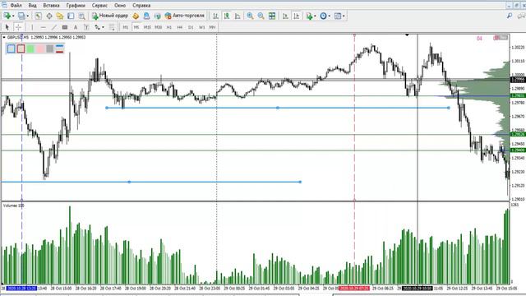Open the Окно menu
The width and height of the screenshot is (526, 296).
tap(120, 6)
